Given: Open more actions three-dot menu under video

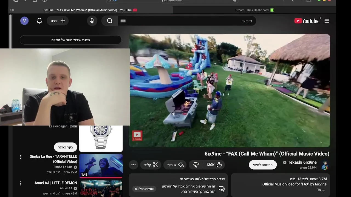Looking at the screenshot, I should tap(134, 165).
